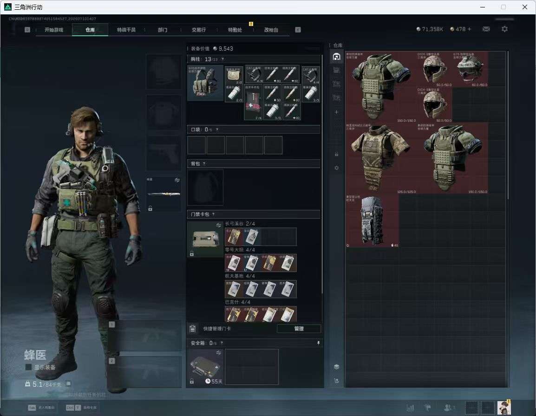Swap the keycard holder using arrows icon
536x416 pixels.
point(218,225)
